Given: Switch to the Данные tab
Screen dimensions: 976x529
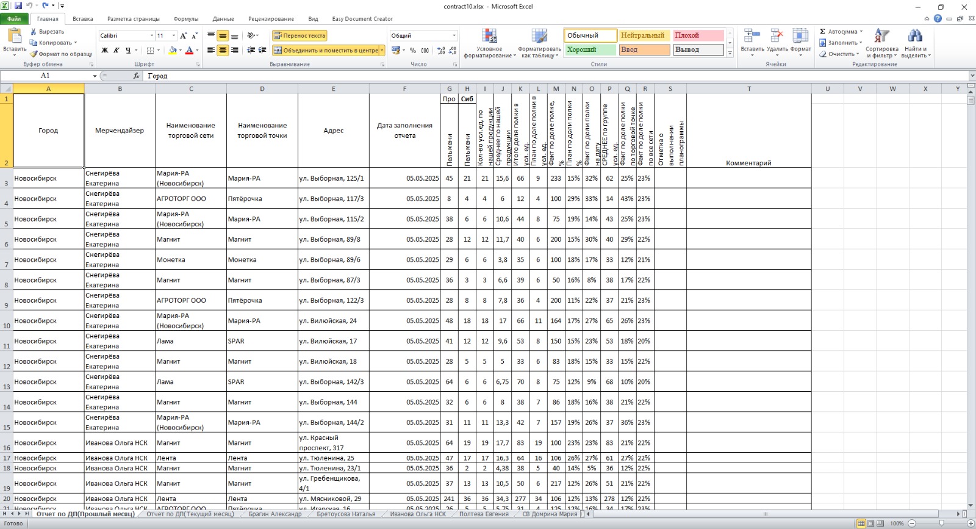Looking at the screenshot, I should tap(224, 19).
